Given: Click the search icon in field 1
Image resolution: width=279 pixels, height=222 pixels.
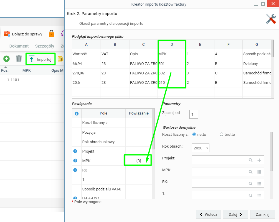Looking at the screenshot, I should click(250, 195).
